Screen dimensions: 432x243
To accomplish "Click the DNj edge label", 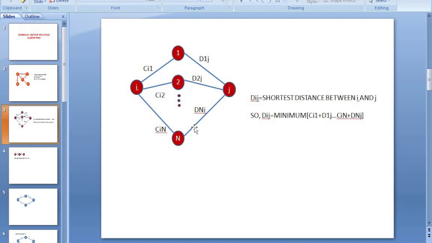I will tap(200, 110).
